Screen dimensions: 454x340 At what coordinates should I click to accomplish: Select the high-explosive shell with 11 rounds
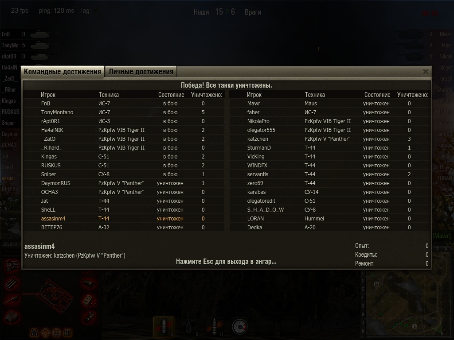(214, 327)
